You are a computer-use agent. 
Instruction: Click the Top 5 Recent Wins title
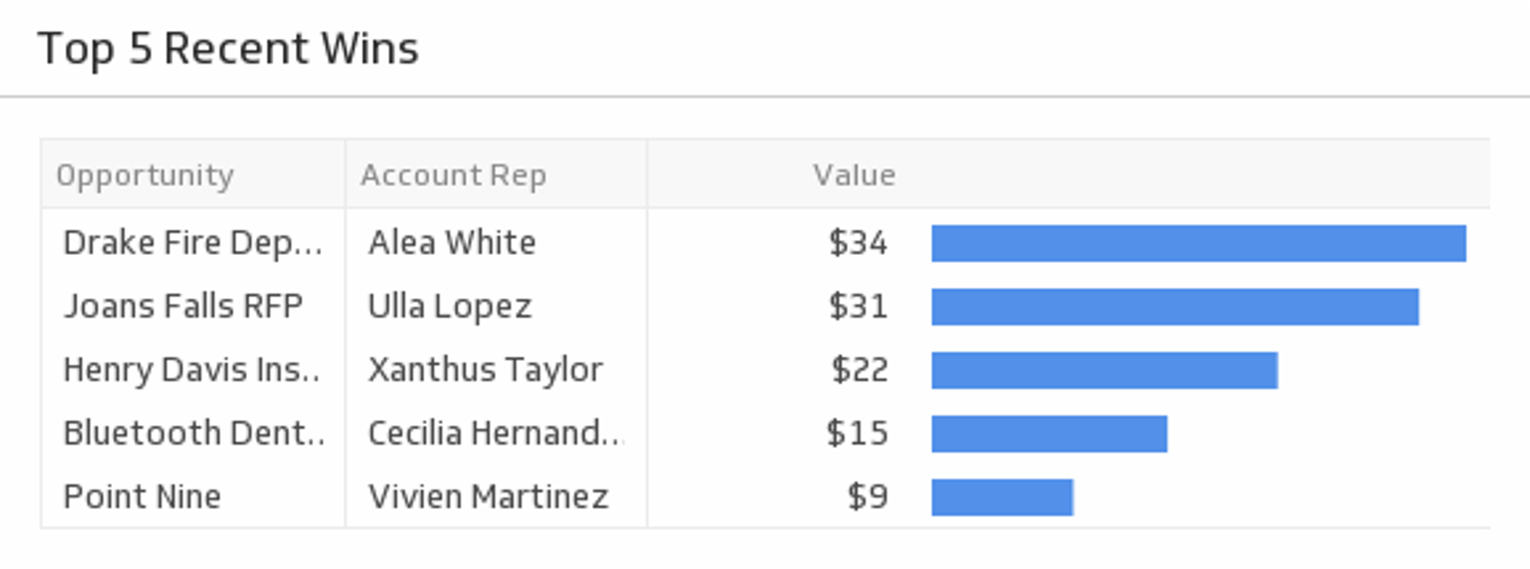coord(228,49)
